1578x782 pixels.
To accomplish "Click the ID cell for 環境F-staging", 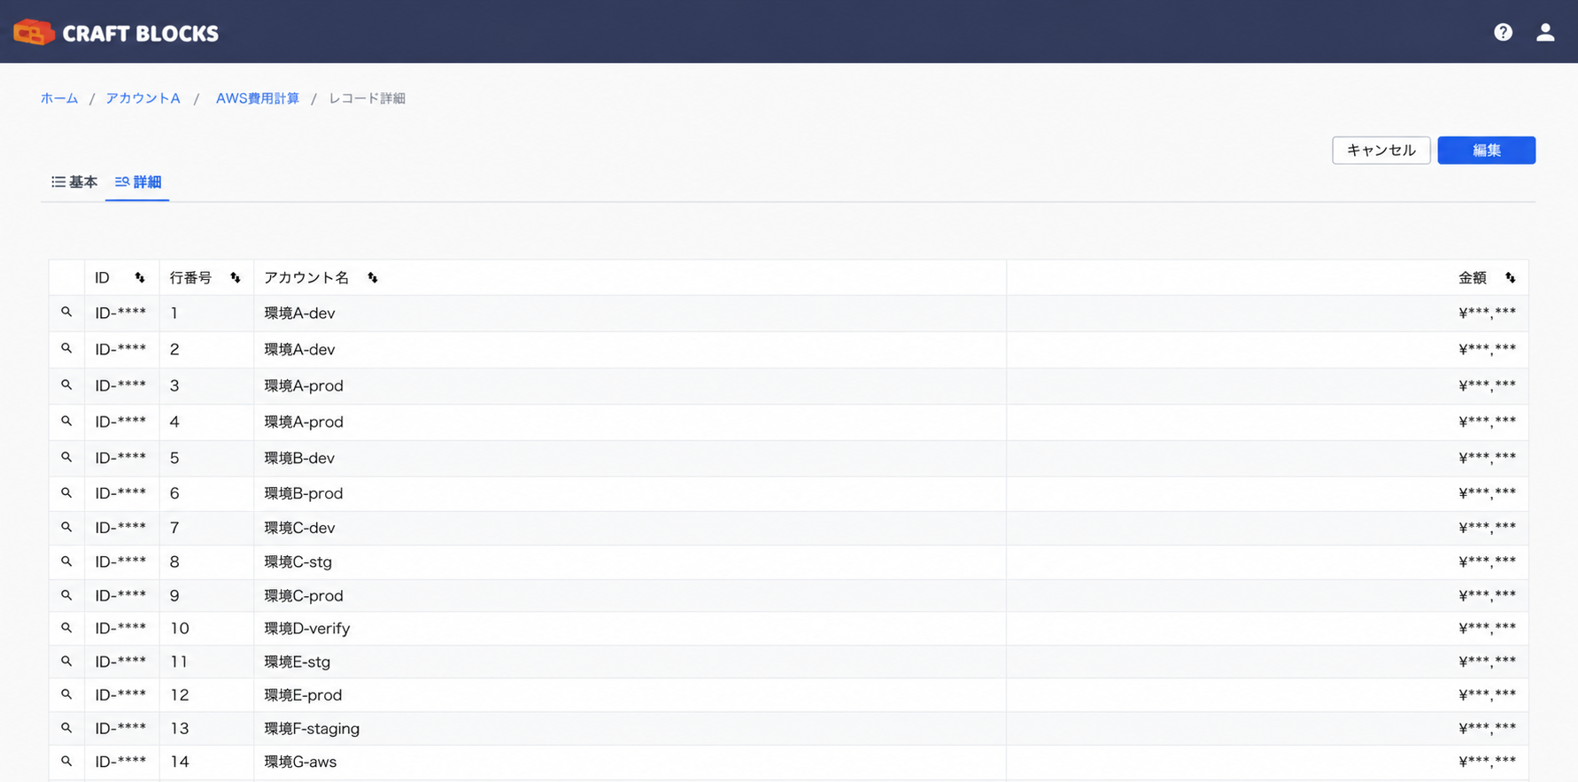I will (x=121, y=728).
